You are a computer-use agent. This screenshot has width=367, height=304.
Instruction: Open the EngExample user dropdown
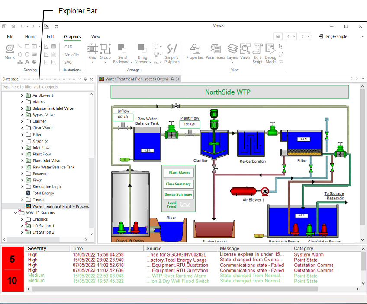tap(341, 37)
